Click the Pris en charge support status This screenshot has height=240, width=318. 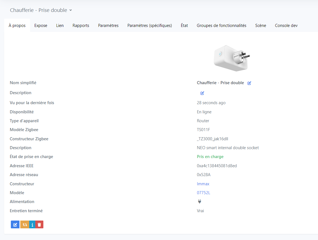click(x=210, y=157)
